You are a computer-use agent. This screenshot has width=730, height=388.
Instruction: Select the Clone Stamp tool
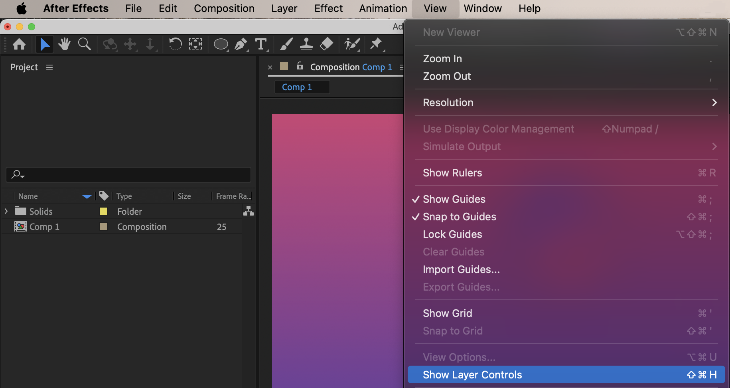point(306,44)
